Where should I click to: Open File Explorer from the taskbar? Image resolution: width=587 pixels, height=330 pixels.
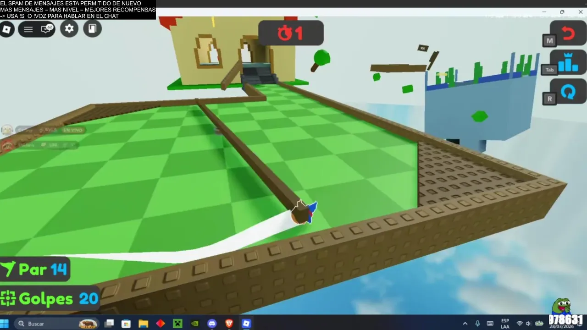tap(143, 324)
